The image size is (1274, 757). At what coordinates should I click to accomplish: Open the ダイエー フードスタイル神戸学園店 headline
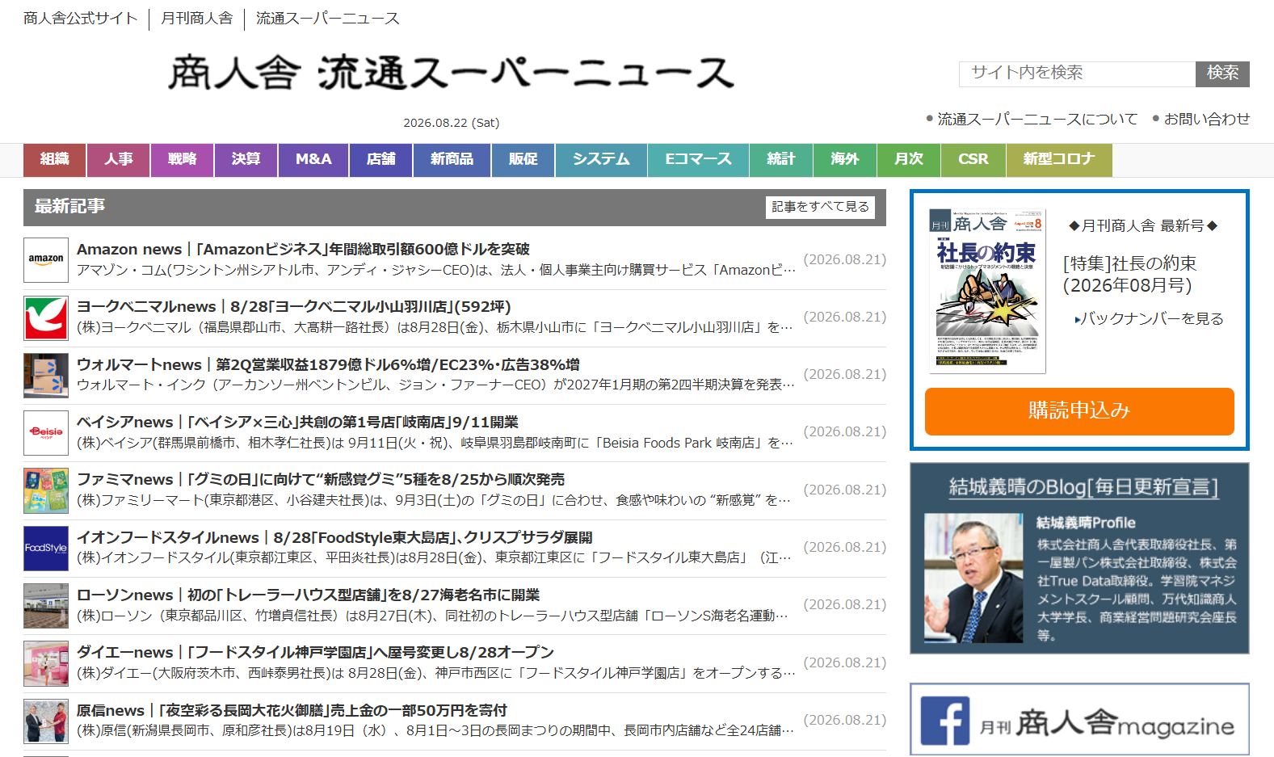[x=316, y=653]
